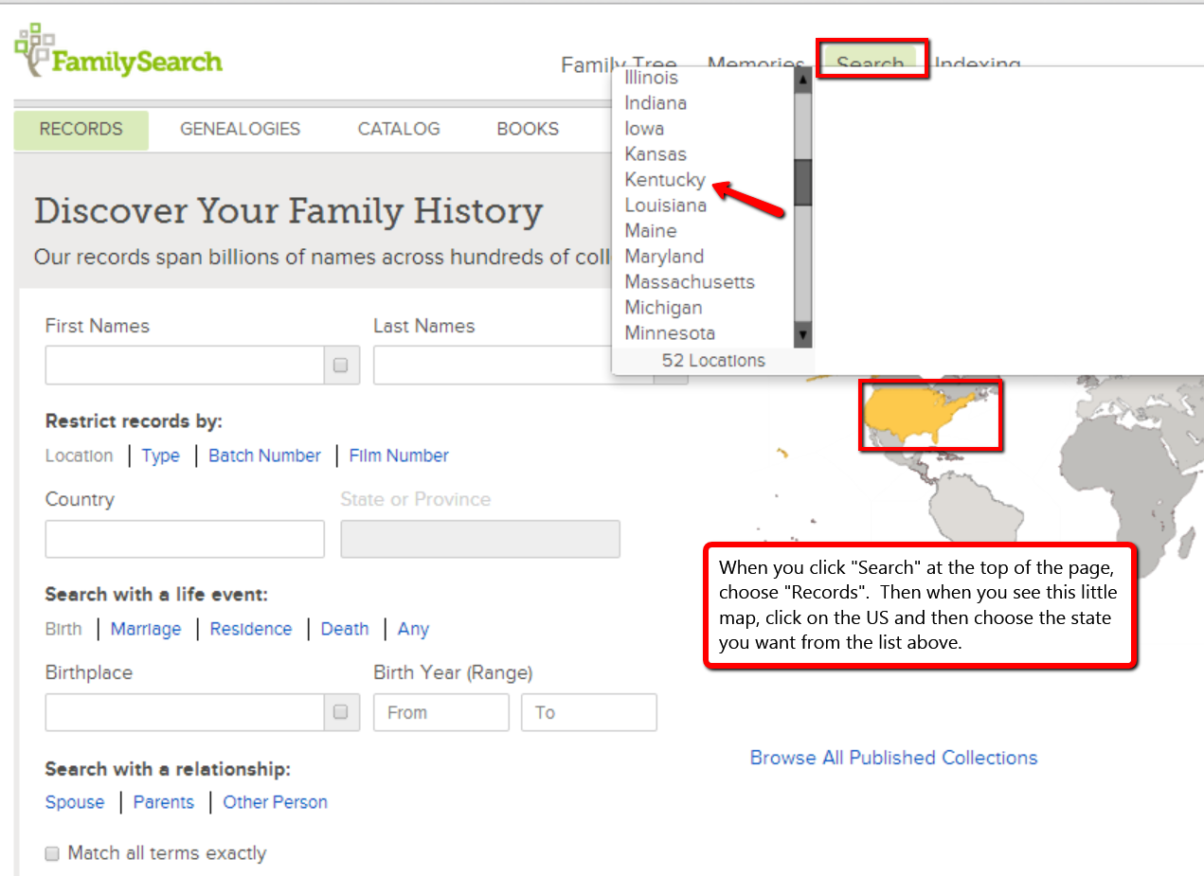Viewport: 1204px width, 876px height.
Task: Choose Louisiana from the location list
Action: point(665,206)
